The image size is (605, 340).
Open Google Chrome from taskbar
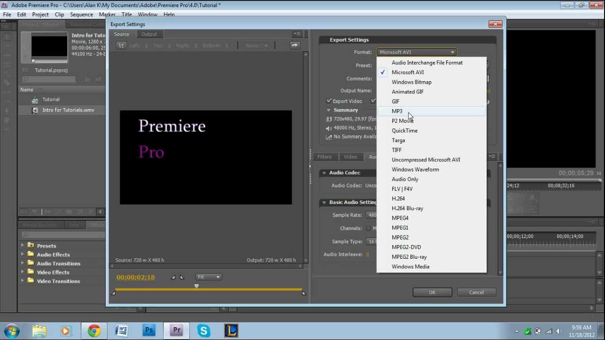[94, 331]
